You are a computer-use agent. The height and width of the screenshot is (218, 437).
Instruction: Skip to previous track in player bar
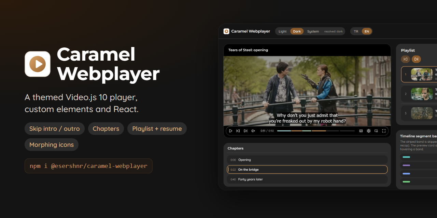238,131
